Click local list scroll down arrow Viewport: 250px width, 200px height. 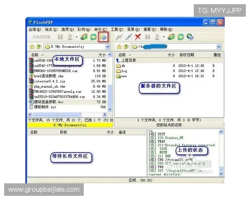pyautogui.click(x=110, y=109)
